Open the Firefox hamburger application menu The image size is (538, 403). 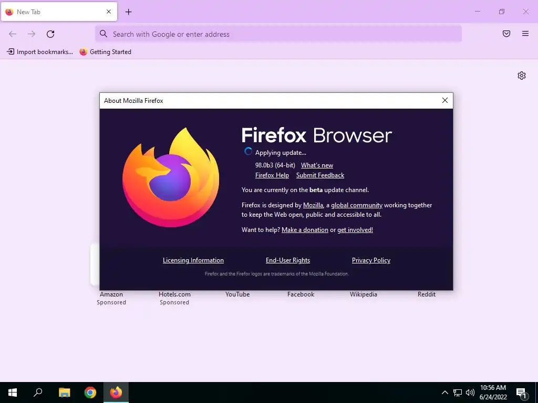coord(525,34)
